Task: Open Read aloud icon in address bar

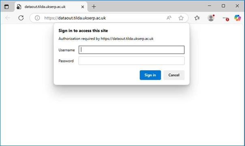Action: (x=169, y=18)
